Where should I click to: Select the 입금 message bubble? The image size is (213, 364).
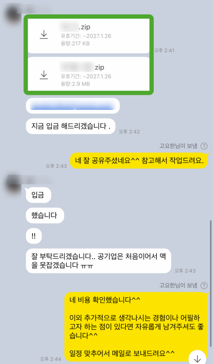pos(38,195)
